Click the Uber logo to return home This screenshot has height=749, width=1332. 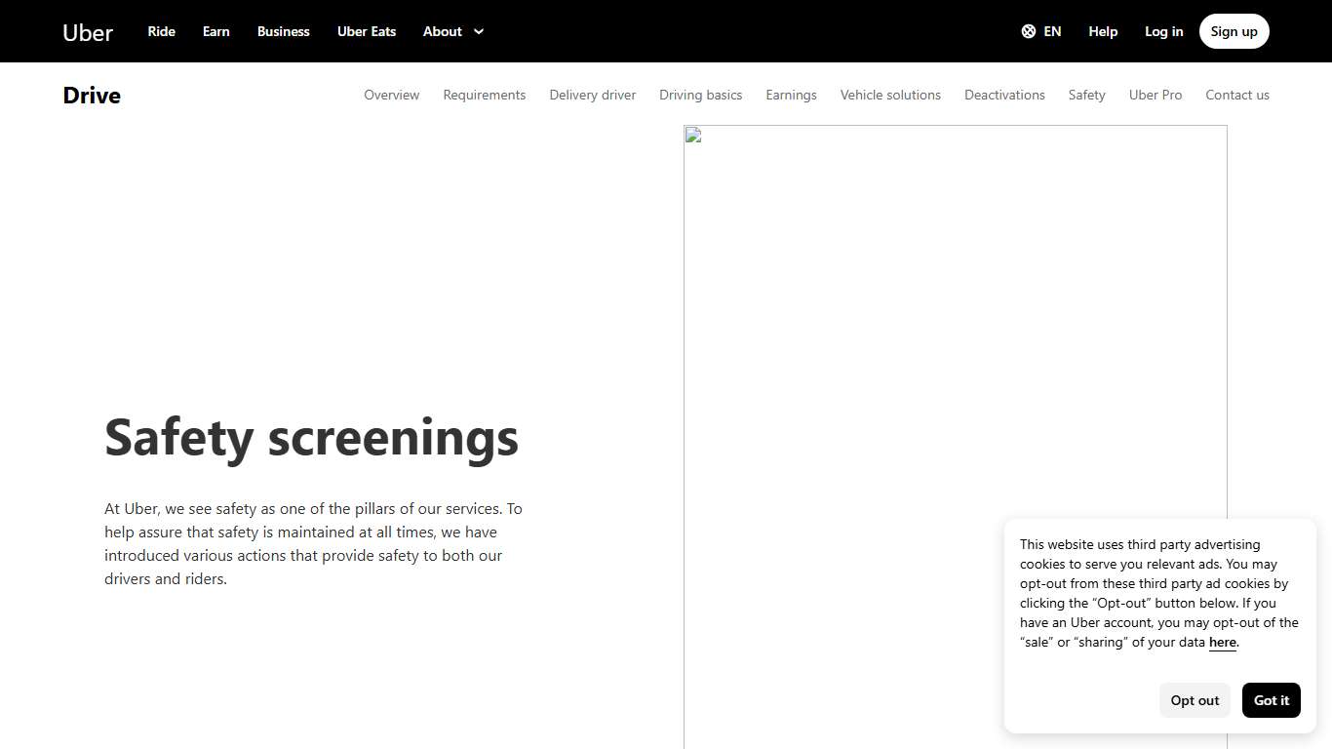(87, 32)
